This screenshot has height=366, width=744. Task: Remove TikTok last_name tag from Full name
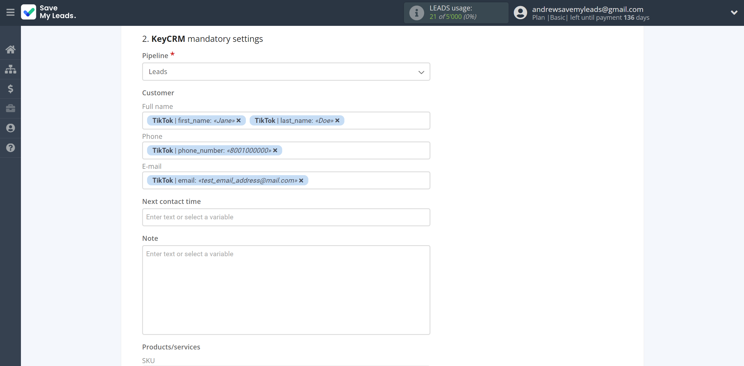tap(338, 121)
